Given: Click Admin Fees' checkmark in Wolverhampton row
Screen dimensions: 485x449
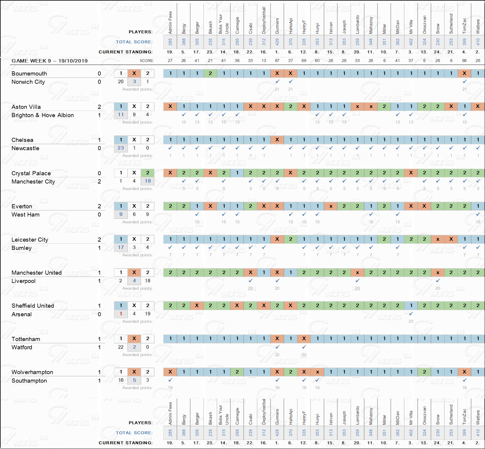Looking at the screenshot, I should 170,380.
